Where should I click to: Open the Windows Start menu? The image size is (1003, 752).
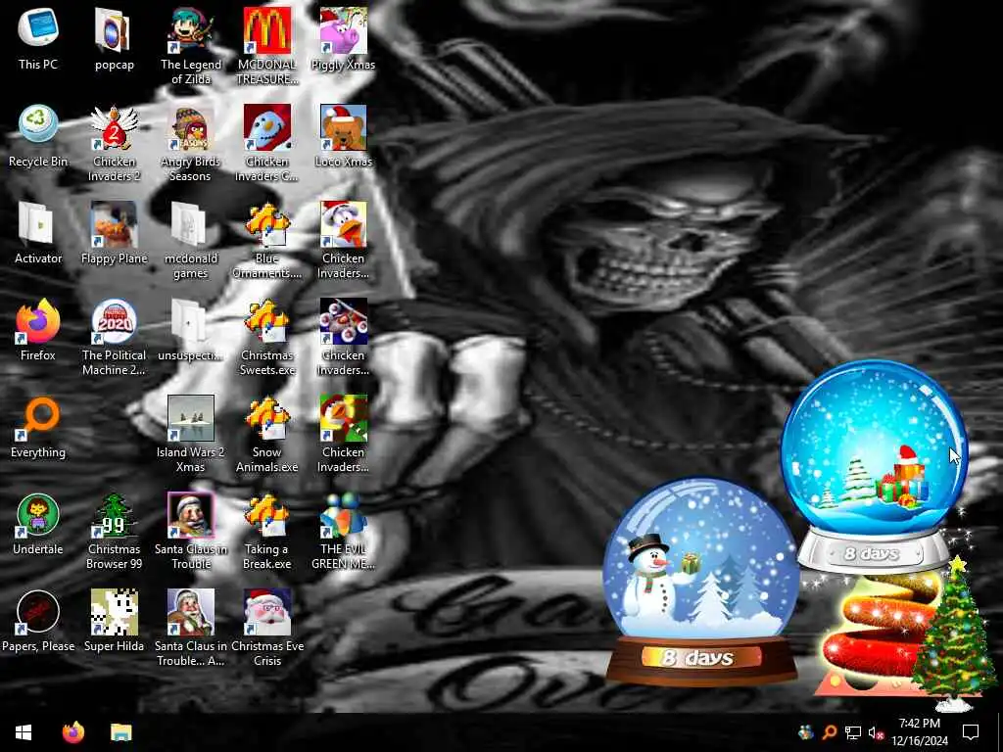[x=24, y=732]
